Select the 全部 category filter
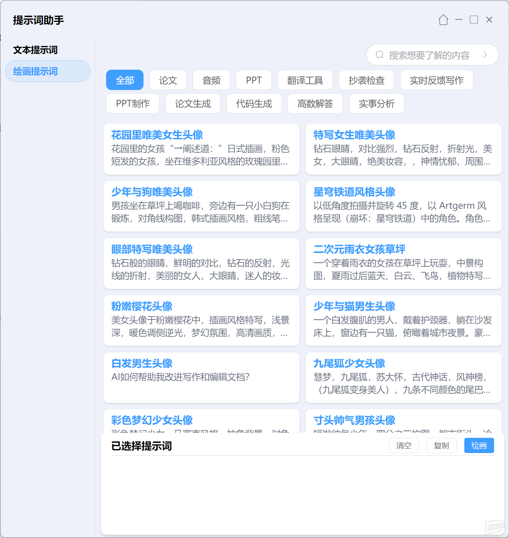 coord(125,80)
